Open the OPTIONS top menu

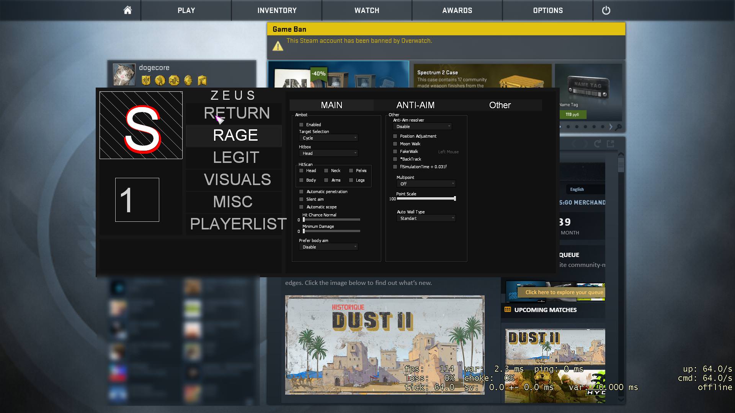coord(548,10)
